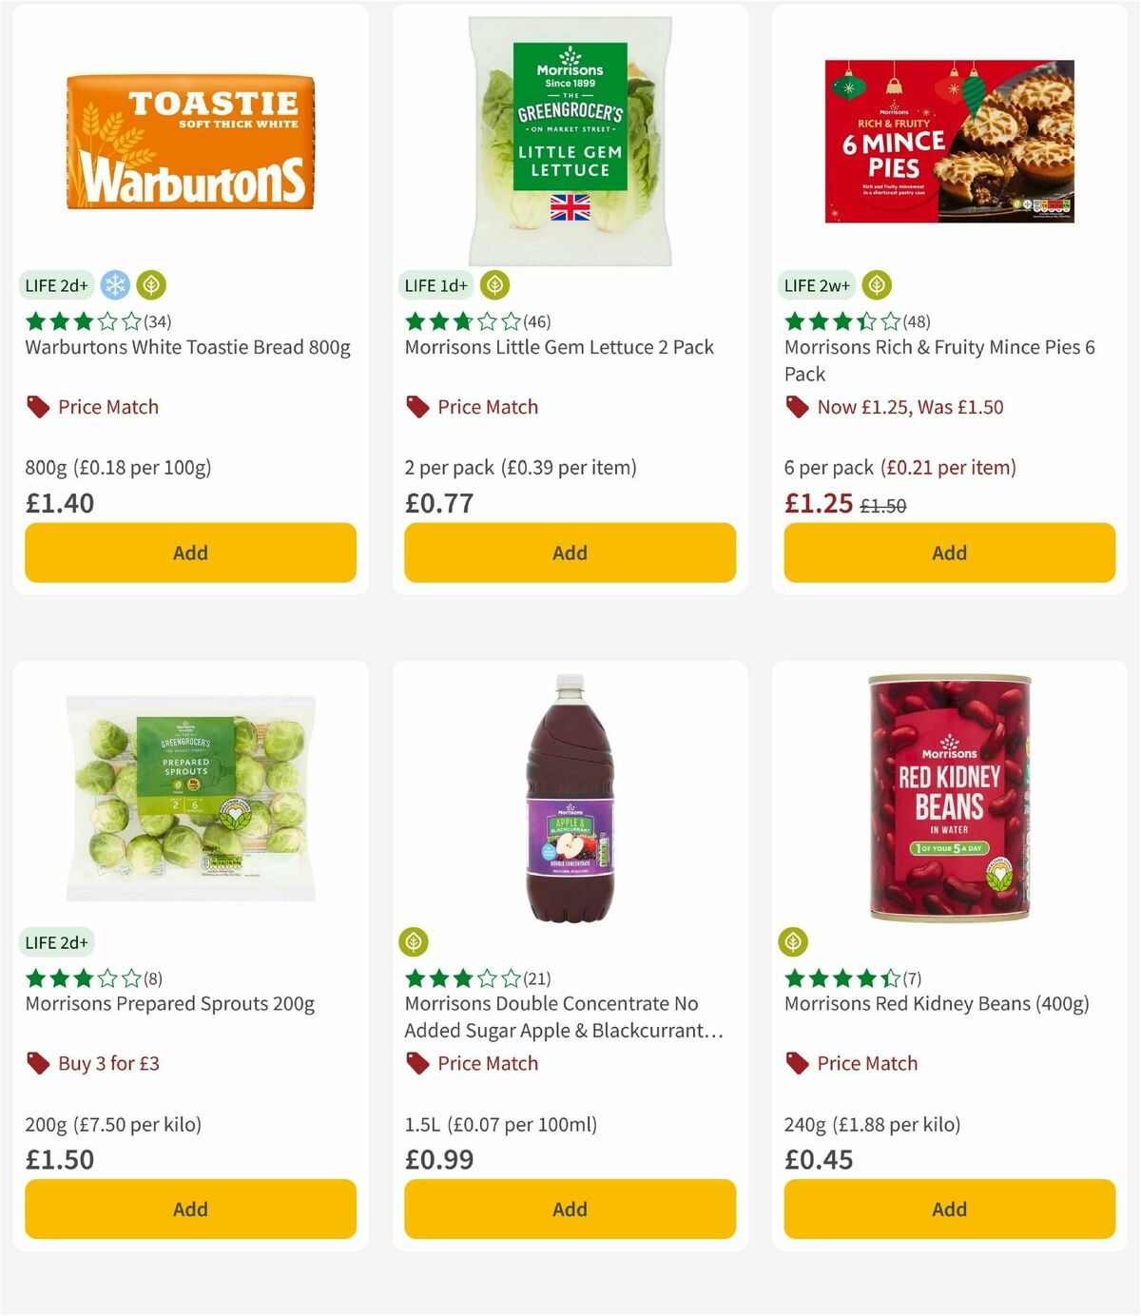The image size is (1141, 1316).
Task: Click Price Match on the blackcurrant squash
Action: tap(488, 1063)
